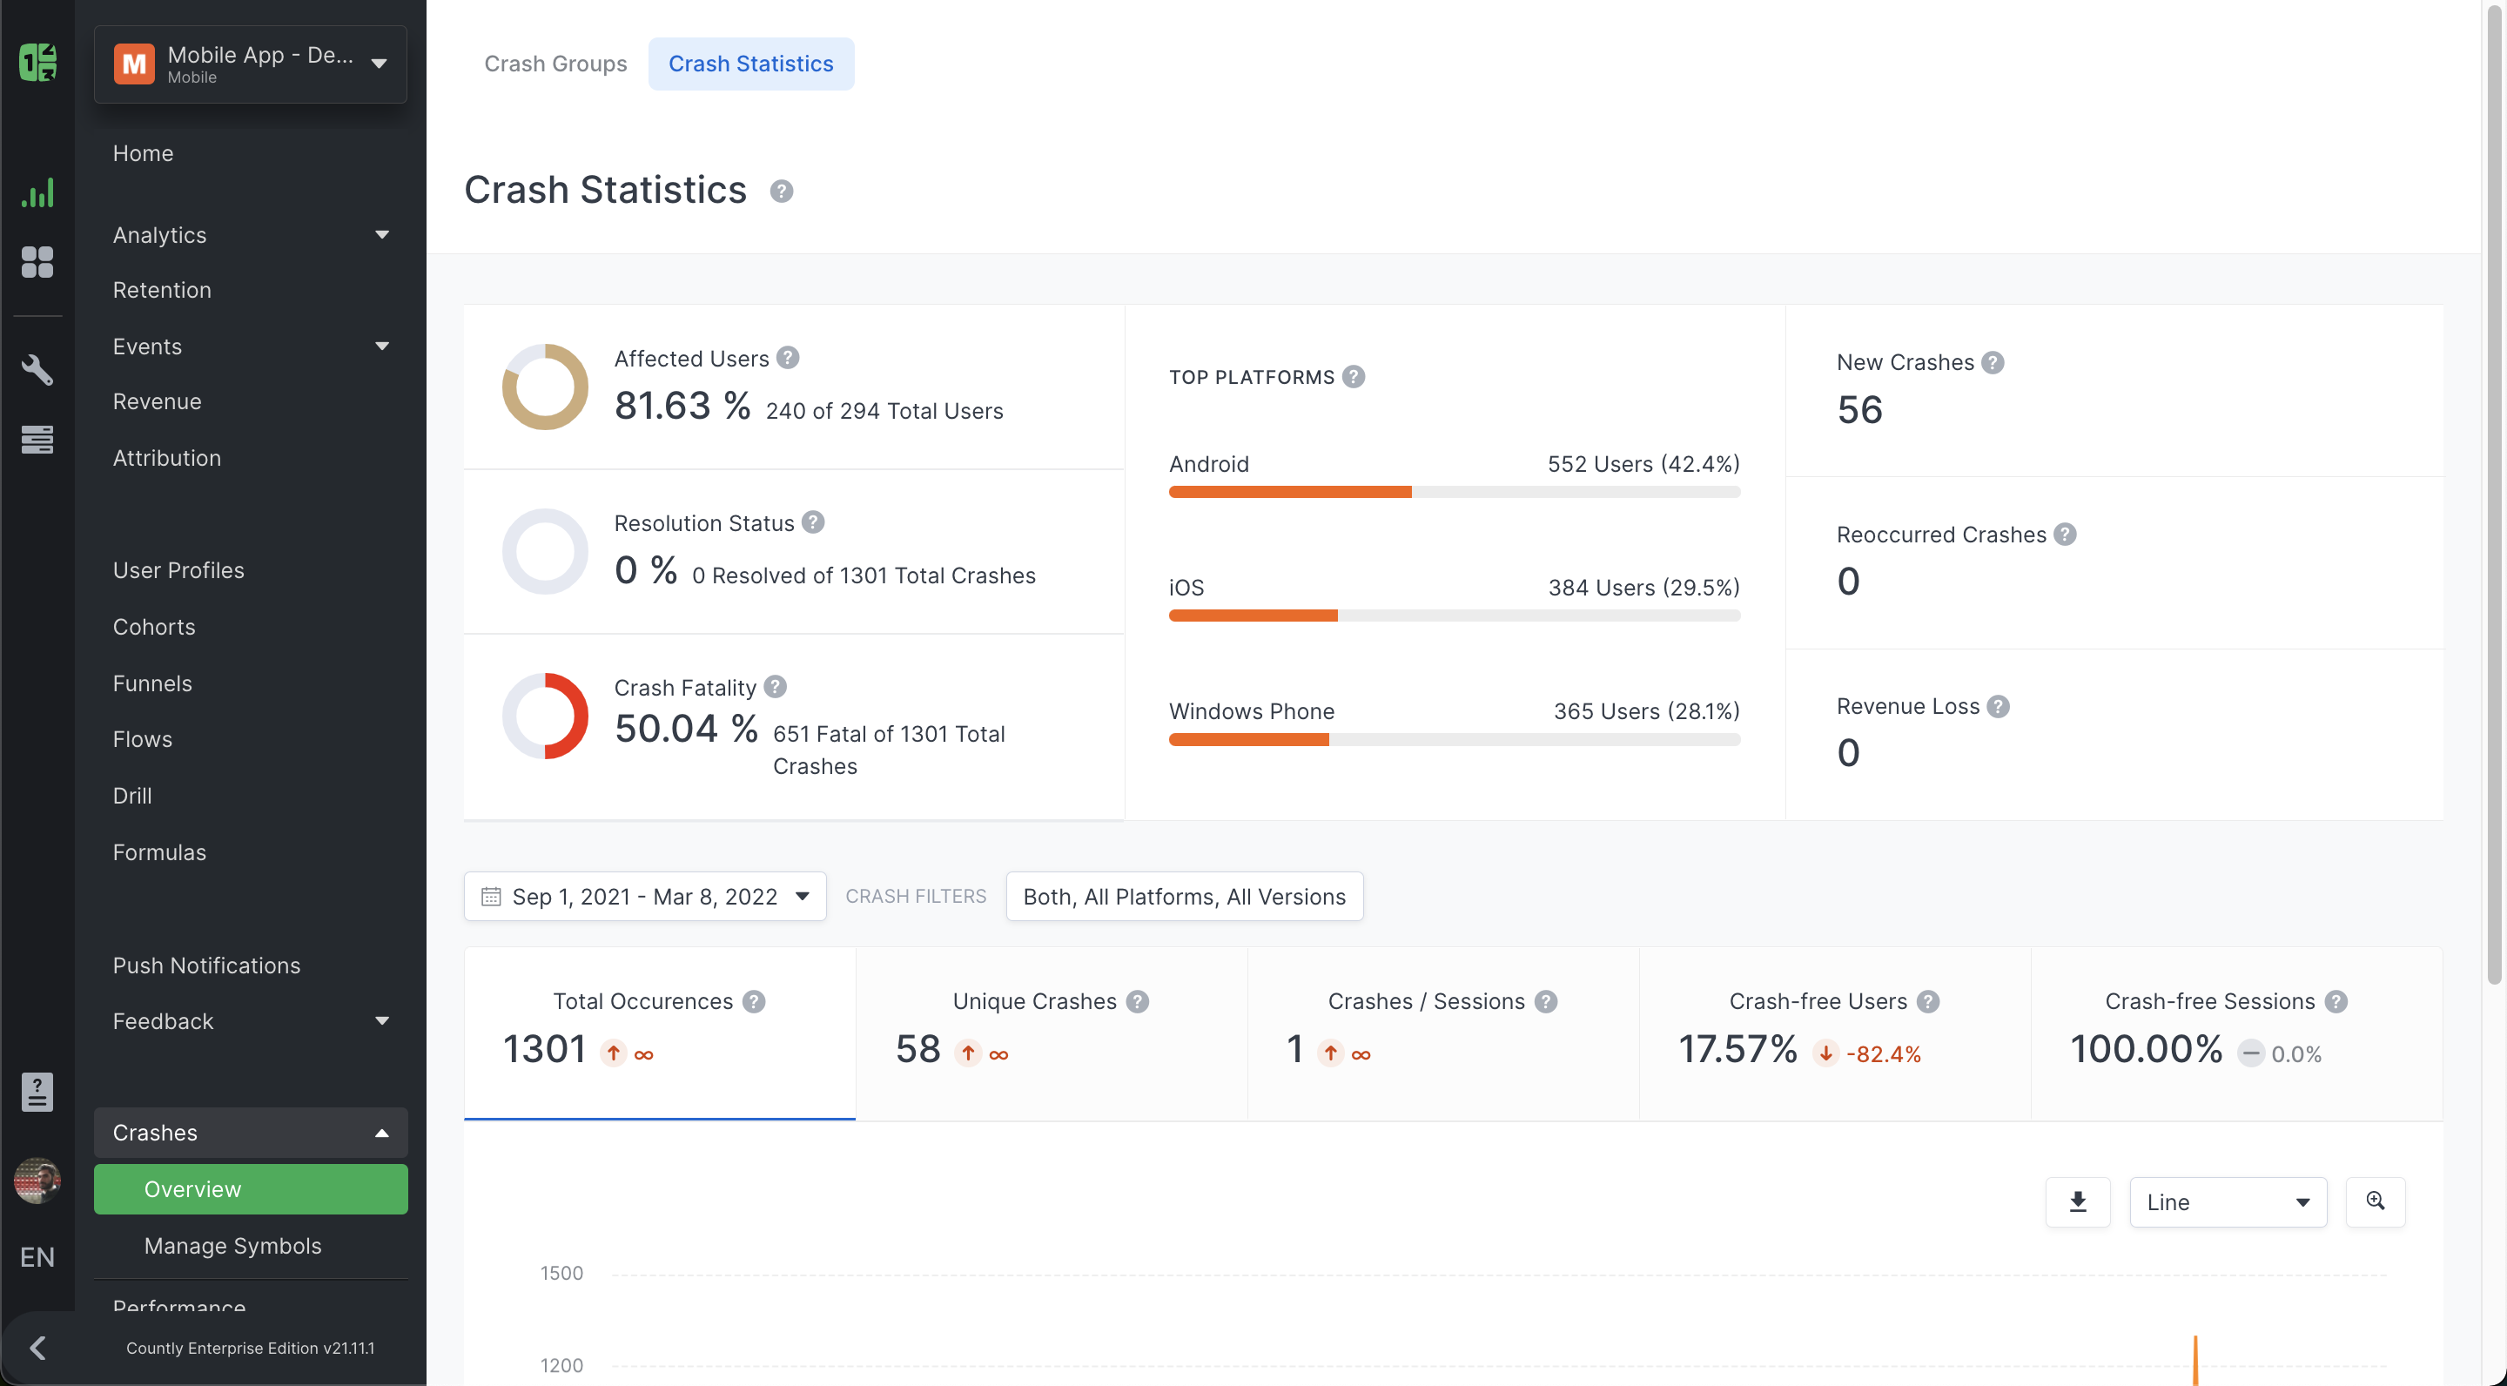The height and width of the screenshot is (1386, 2507).
Task: Open the crash filters Both, All Platforms button
Action: pos(1185,897)
